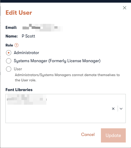Select the Administrator role
The width and height of the screenshot is (131, 148).
(x=9, y=53)
